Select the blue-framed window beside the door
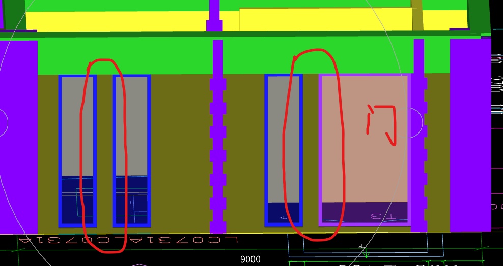 [284, 151]
